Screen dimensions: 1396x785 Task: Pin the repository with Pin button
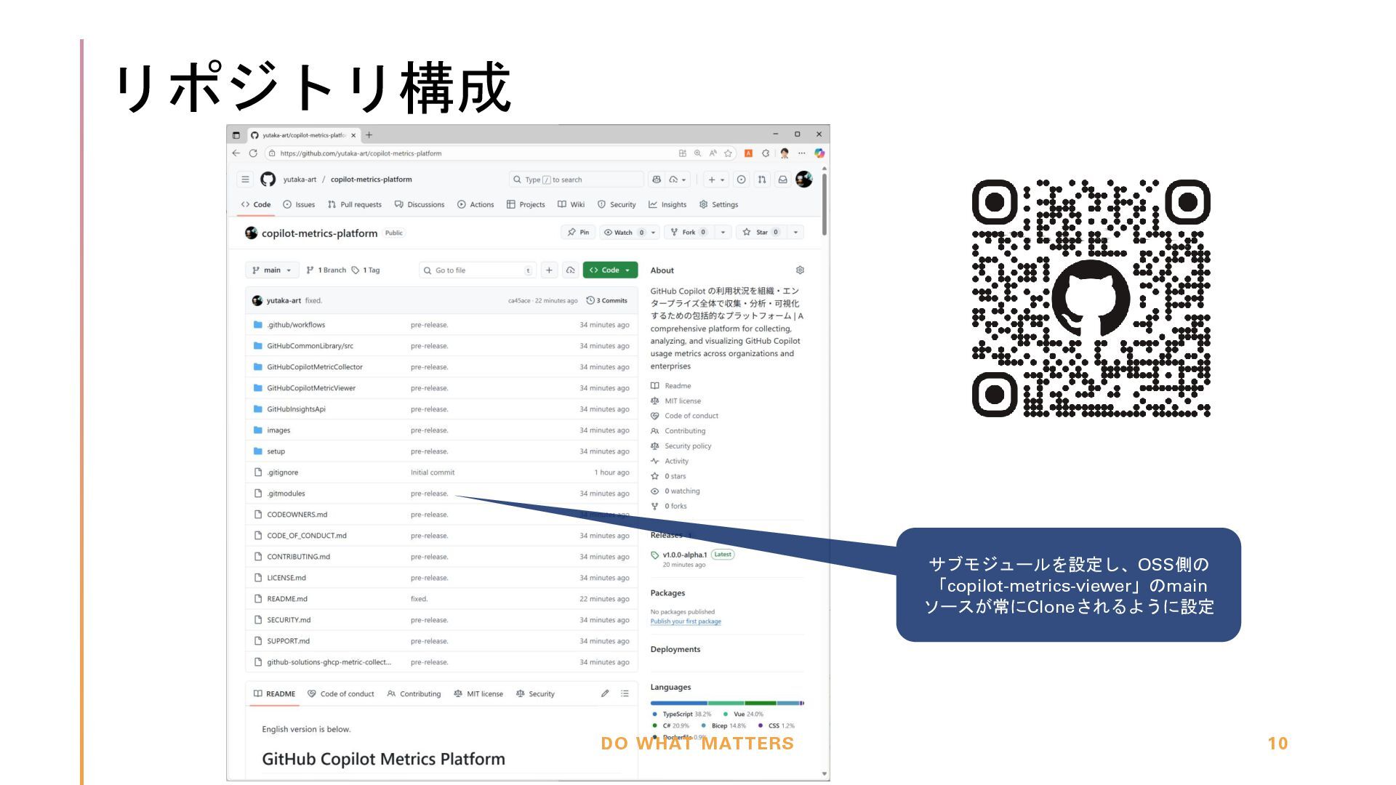coord(579,233)
